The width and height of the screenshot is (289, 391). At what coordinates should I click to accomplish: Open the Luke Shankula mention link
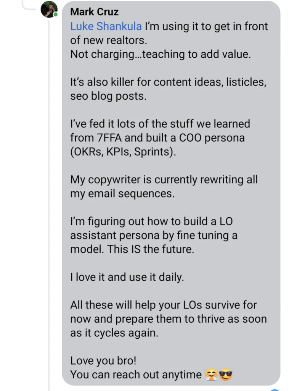pos(106,26)
